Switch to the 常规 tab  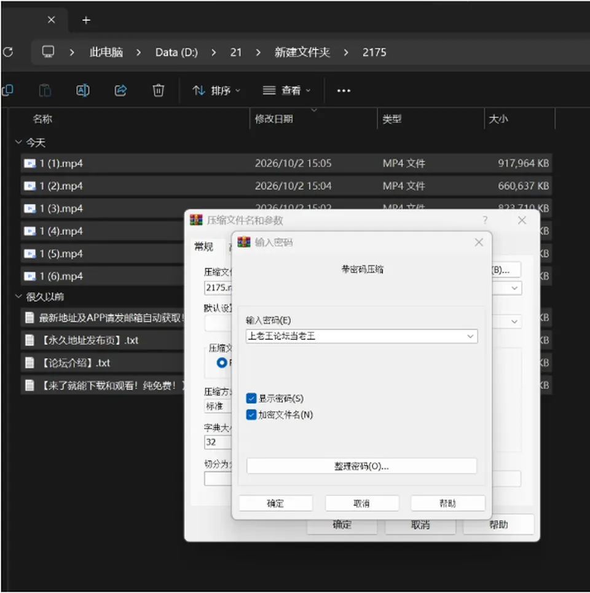coord(204,247)
